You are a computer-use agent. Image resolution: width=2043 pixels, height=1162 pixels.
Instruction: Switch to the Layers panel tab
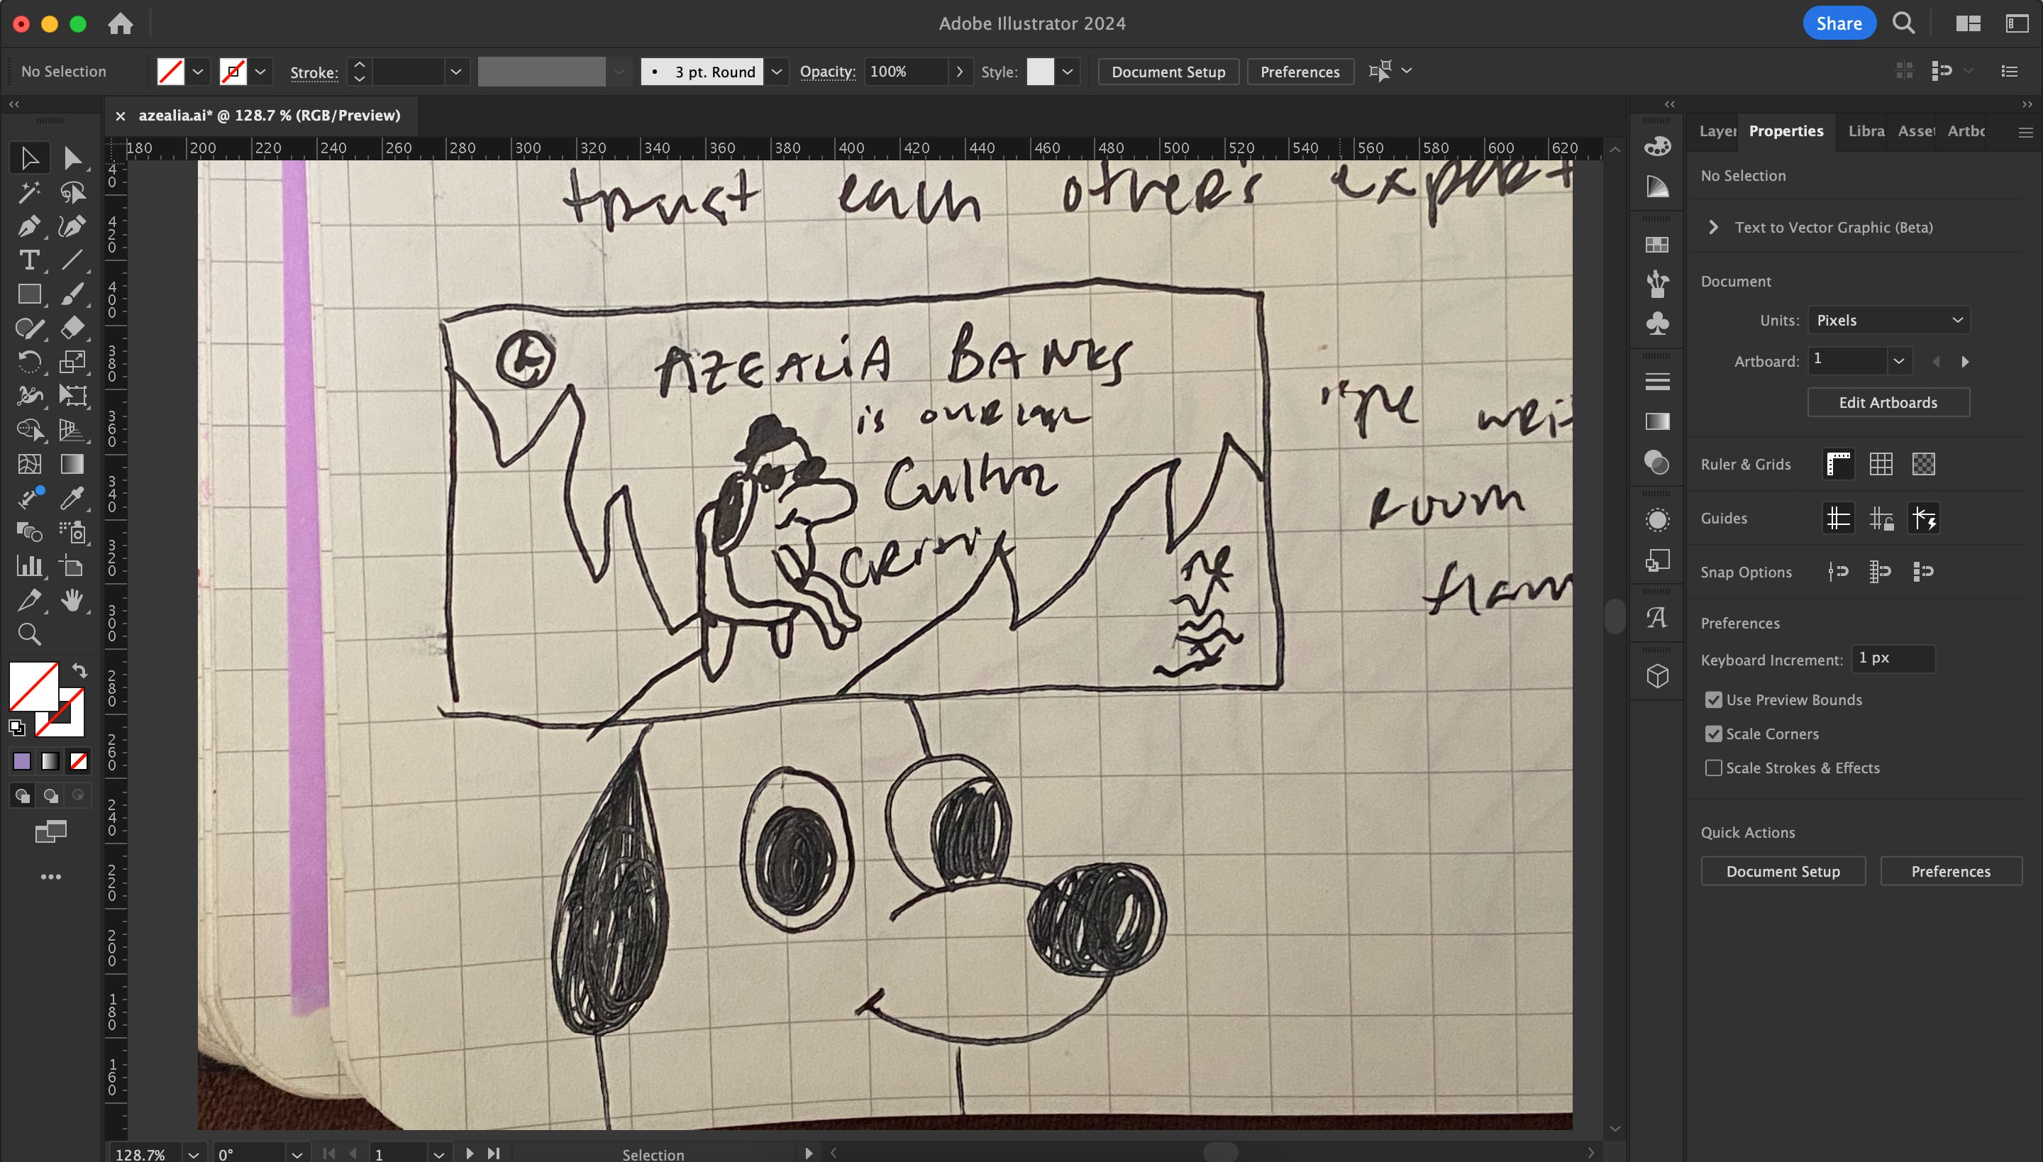1717,131
